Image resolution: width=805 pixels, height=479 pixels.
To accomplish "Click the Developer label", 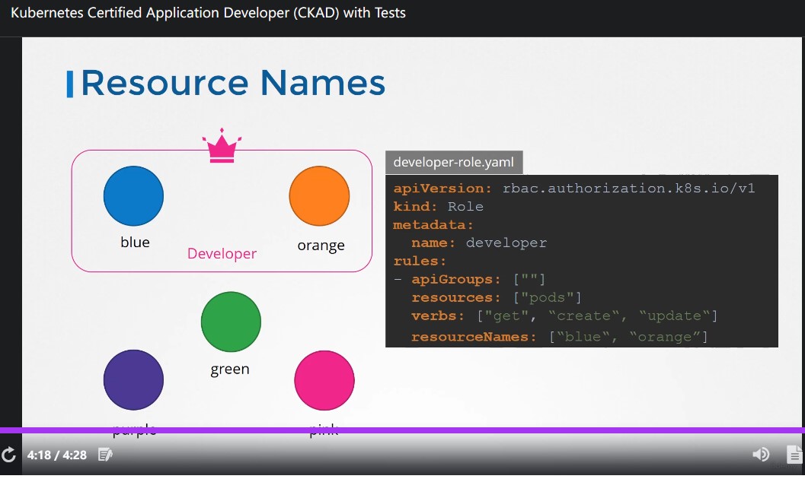I will tap(222, 254).
